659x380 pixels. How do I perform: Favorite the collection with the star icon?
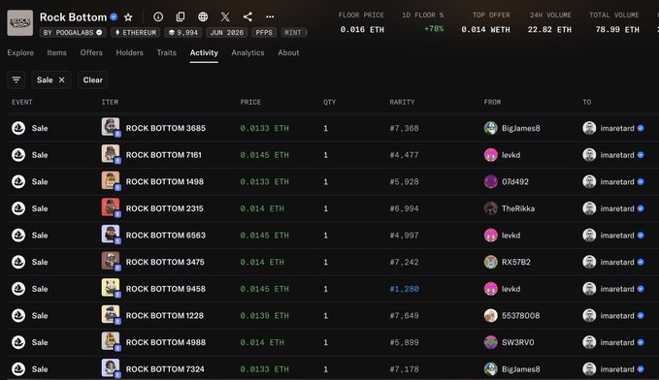[x=128, y=17]
